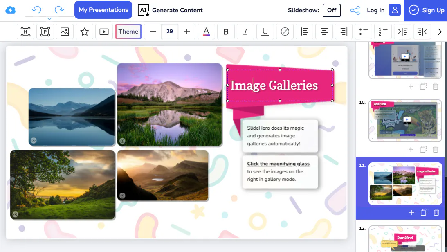Click the cloud upload save icon
Screen dimensions: 447x252
[x=10, y=10]
